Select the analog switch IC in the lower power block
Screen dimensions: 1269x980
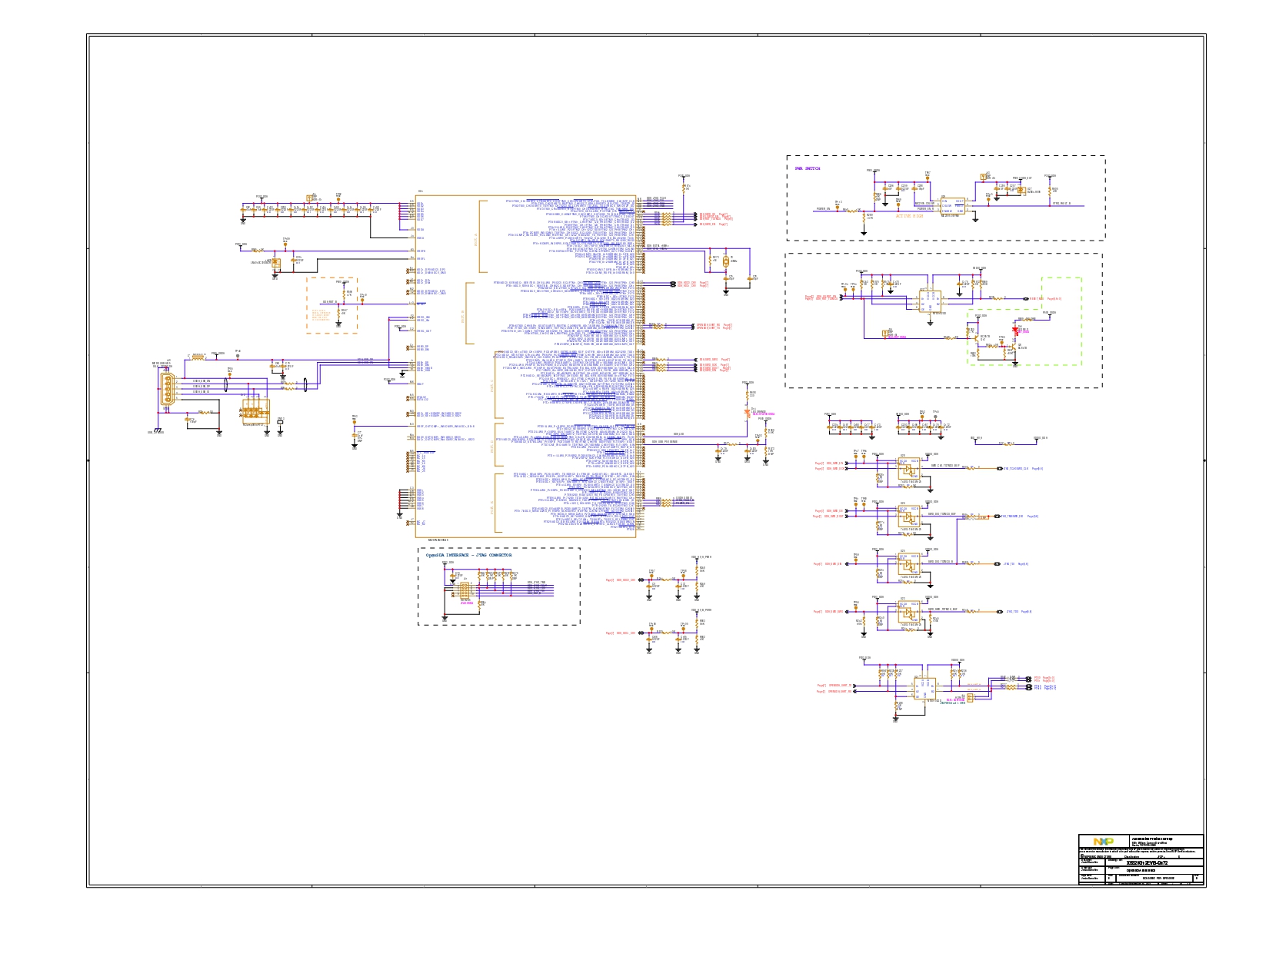click(930, 301)
